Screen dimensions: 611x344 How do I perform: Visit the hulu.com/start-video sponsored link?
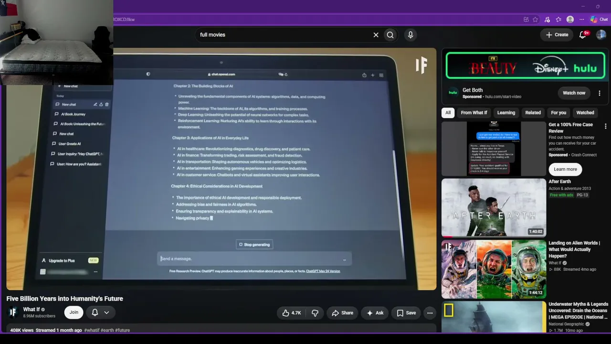tap(503, 97)
